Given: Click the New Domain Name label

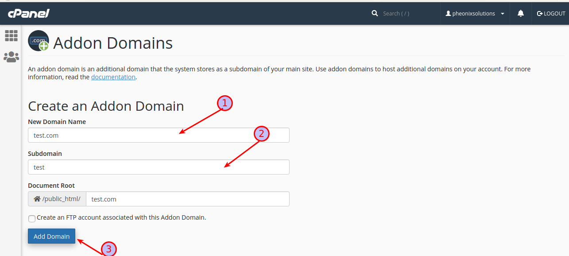Looking at the screenshot, I should pos(57,122).
